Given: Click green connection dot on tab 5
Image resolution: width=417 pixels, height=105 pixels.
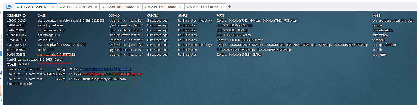Looking at the screenshot, I should pyautogui.click(x=188, y=7).
